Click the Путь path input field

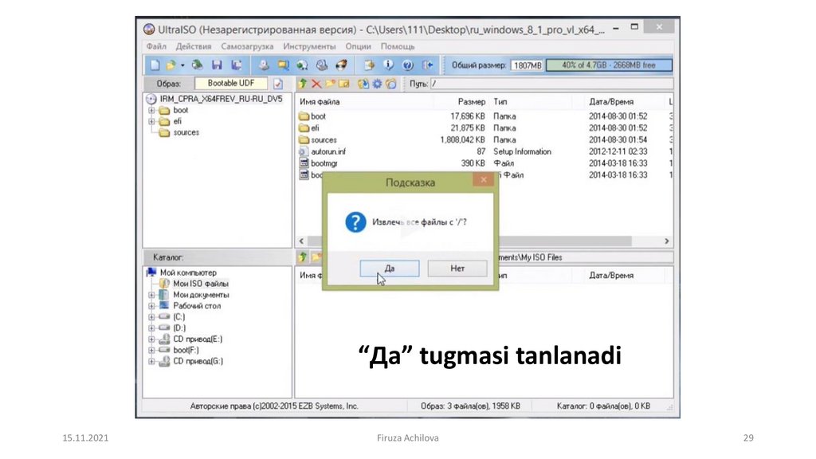[551, 84]
